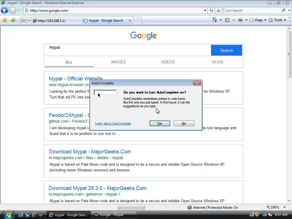This screenshot has height=219, width=292.
Task: Switch to the NEWS results tab
Action: [x=217, y=62]
